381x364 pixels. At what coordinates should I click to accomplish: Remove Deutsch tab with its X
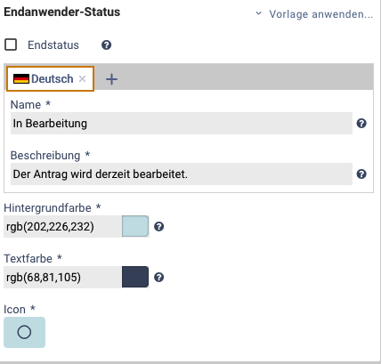point(82,78)
